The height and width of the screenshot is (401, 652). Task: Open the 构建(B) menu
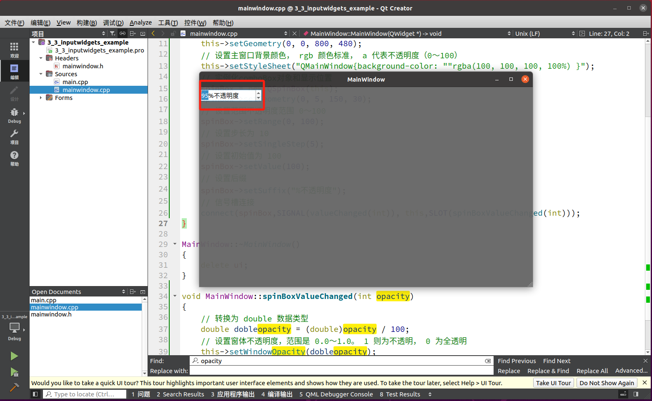point(87,22)
